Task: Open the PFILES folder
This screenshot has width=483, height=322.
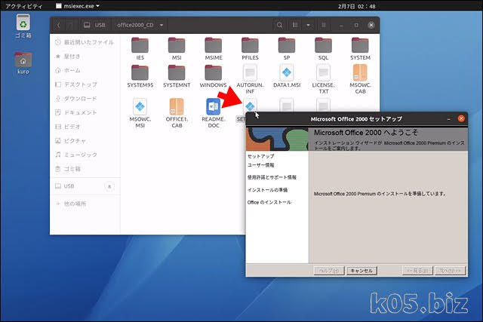Action: click(x=250, y=48)
